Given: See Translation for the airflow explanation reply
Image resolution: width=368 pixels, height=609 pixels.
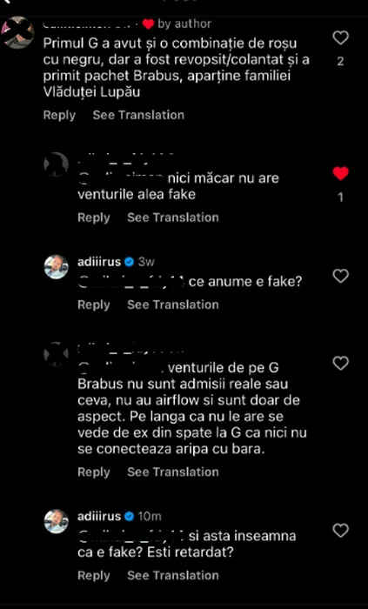Looking at the screenshot, I should [x=173, y=472].
